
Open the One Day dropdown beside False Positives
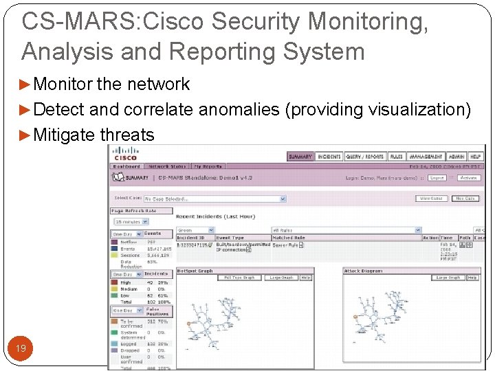pos(128,311)
